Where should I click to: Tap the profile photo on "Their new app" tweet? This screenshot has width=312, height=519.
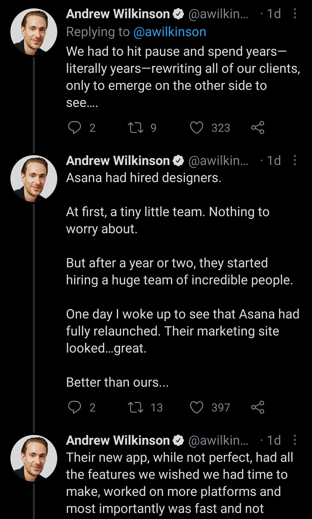coord(34,458)
